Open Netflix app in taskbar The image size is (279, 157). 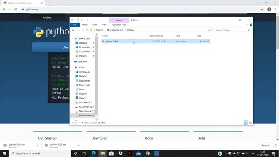(129, 153)
